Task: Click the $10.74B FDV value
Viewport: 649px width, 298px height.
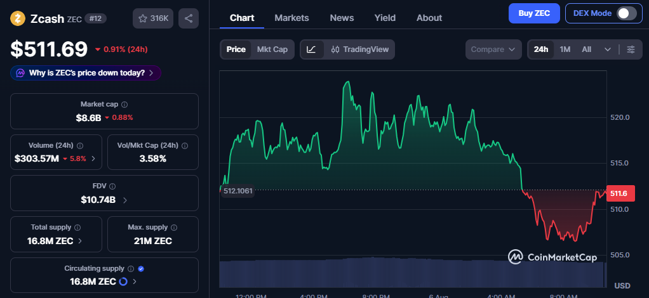Action: coord(98,200)
